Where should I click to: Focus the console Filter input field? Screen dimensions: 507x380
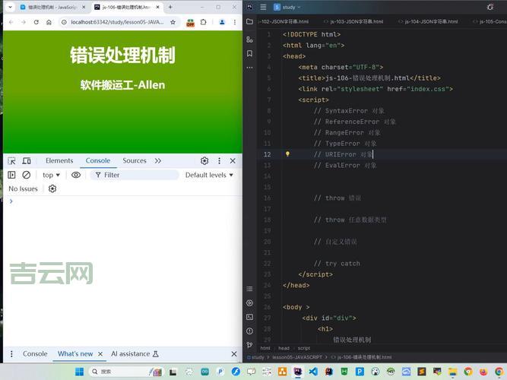click(x=135, y=175)
